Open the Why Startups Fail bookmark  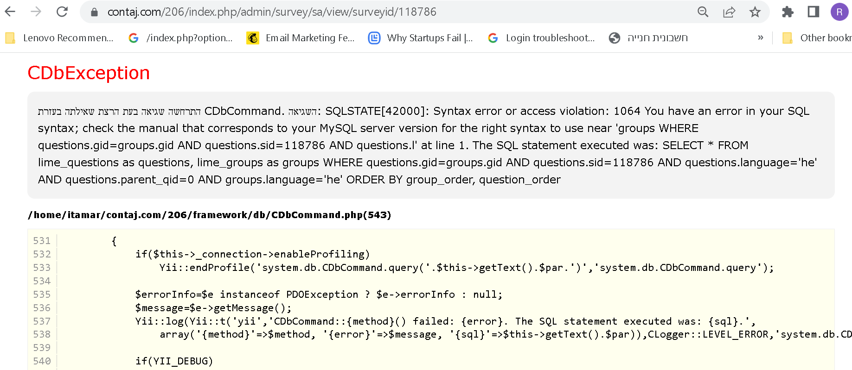click(421, 38)
